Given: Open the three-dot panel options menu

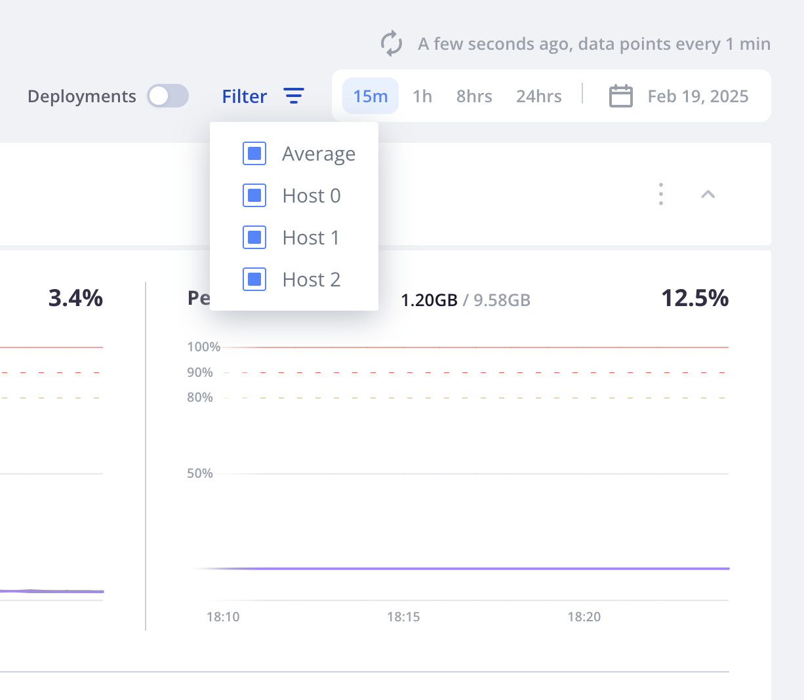Looking at the screenshot, I should pos(660,194).
